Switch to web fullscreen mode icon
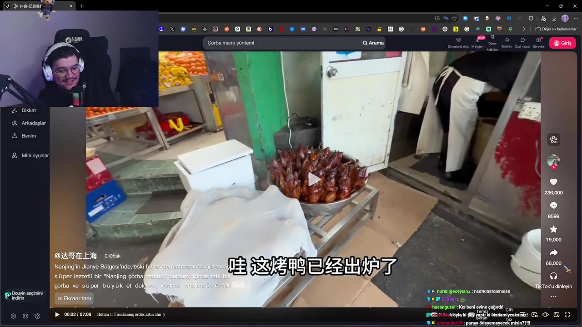The height and width of the screenshot is (327, 582). point(557,314)
